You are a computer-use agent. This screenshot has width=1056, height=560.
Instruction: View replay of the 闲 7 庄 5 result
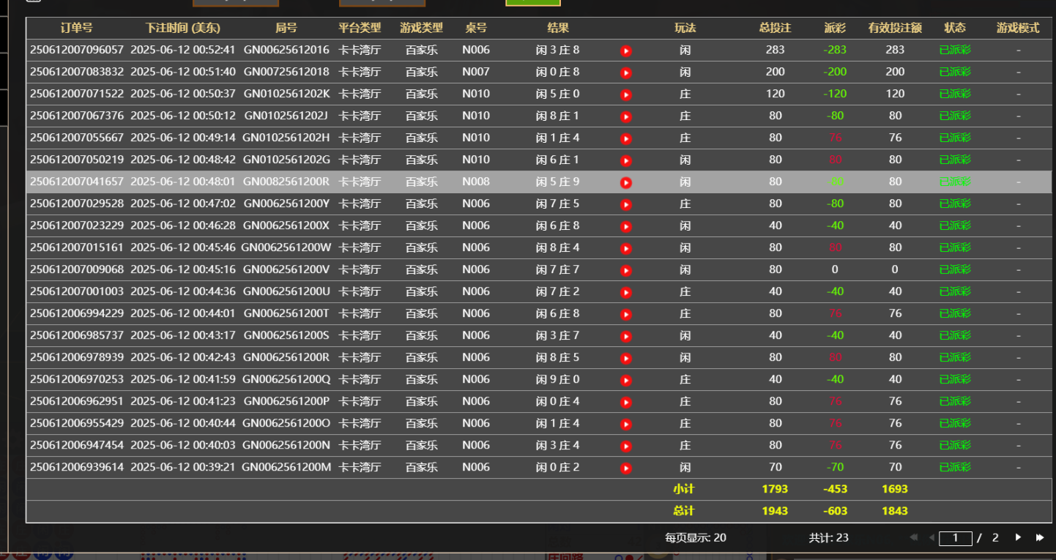626,204
